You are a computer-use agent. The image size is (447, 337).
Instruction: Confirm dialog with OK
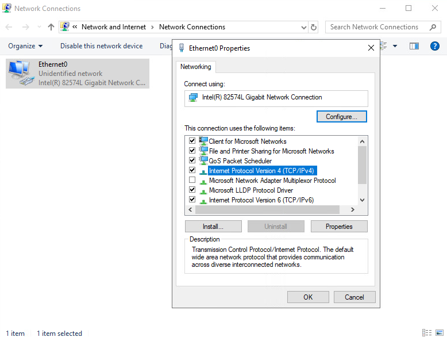click(x=308, y=297)
